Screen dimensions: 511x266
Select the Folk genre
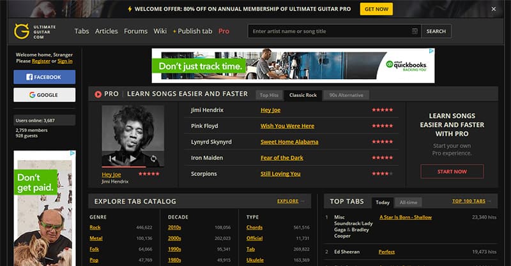94,249
